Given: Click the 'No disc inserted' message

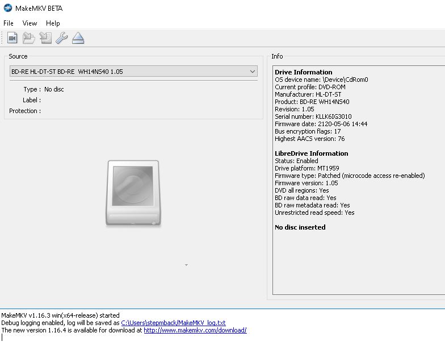Looking at the screenshot, I should [x=300, y=227].
